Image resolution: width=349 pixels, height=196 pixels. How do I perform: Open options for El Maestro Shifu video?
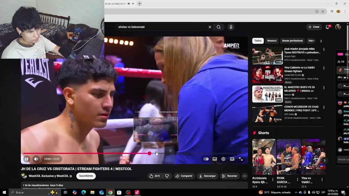coord(324,88)
